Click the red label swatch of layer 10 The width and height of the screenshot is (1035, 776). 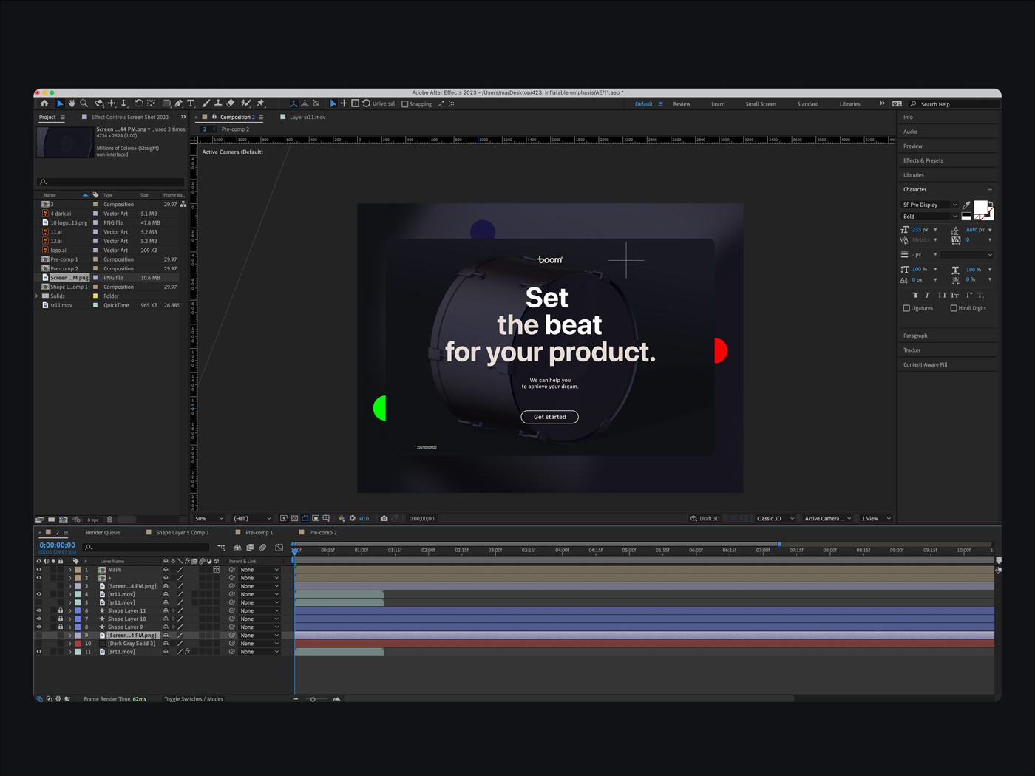point(78,644)
